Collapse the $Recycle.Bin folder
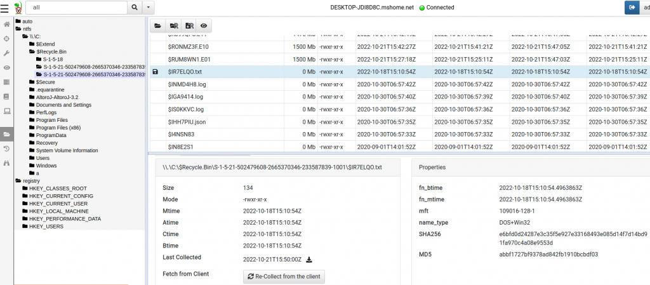This screenshot has height=285, width=650. [x=48, y=52]
